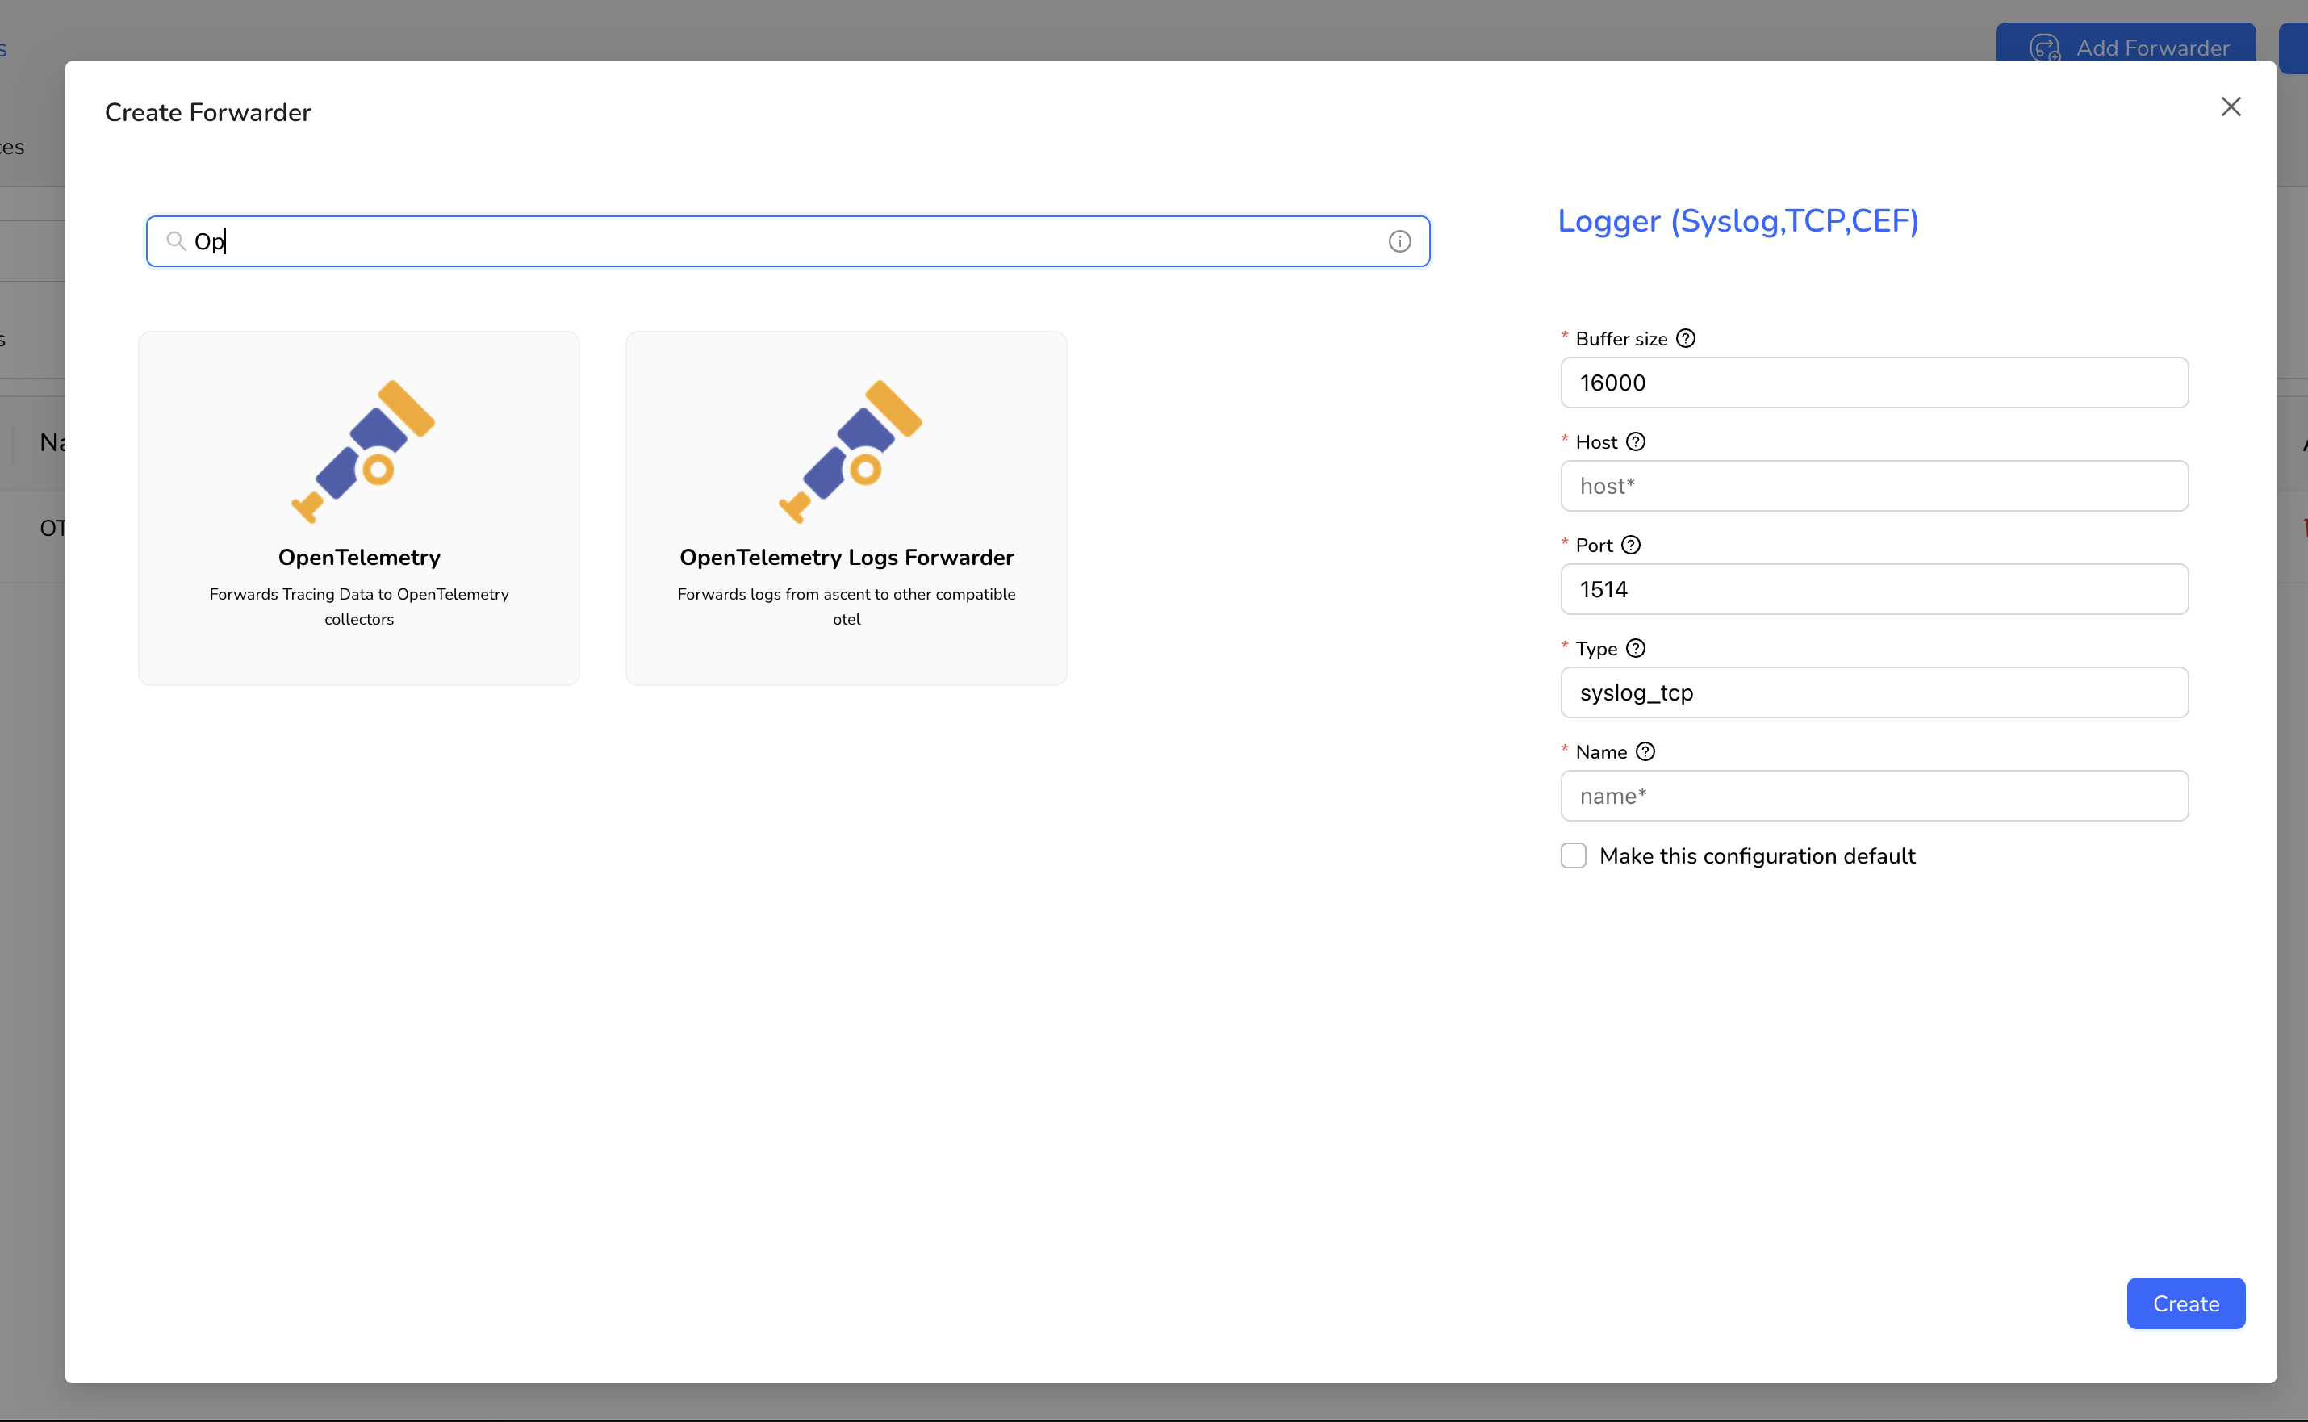This screenshot has width=2308, height=1422.
Task: Click the Host help icon
Action: pyautogui.click(x=1636, y=442)
